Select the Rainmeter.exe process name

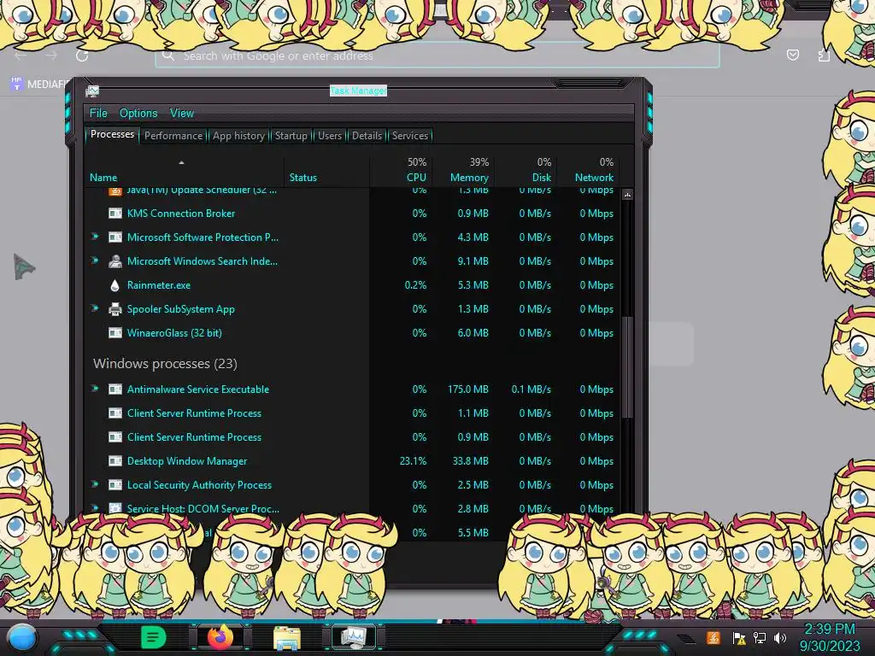click(158, 285)
